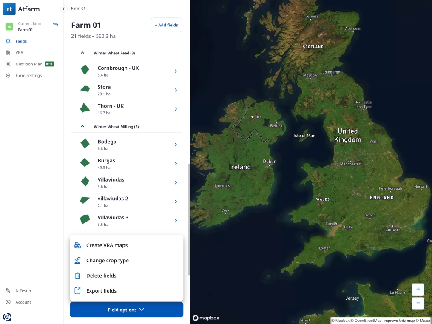Open the Field options dropdown
Image resolution: width=432 pixels, height=324 pixels.
[x=126, y=310]
